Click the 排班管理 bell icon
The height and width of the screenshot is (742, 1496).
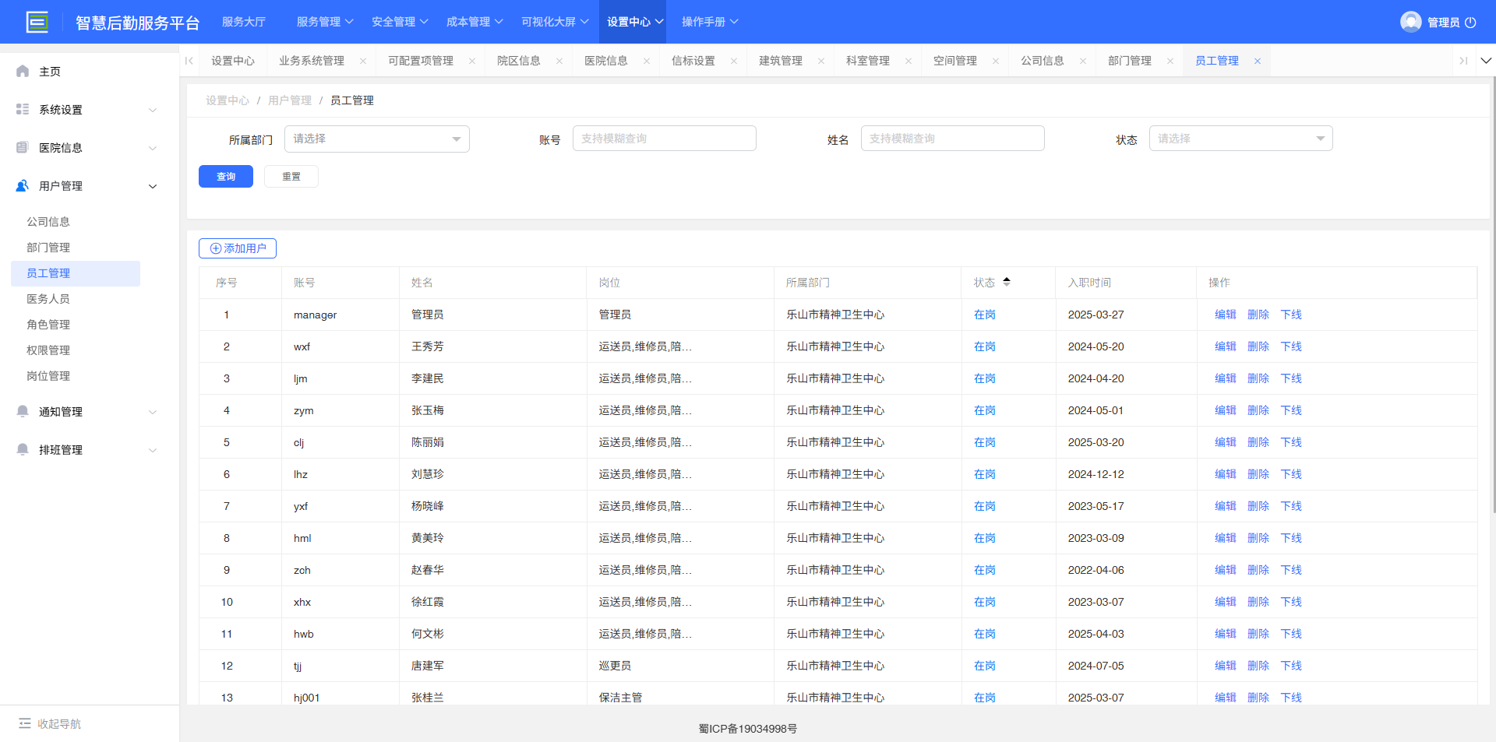[23, 449]
